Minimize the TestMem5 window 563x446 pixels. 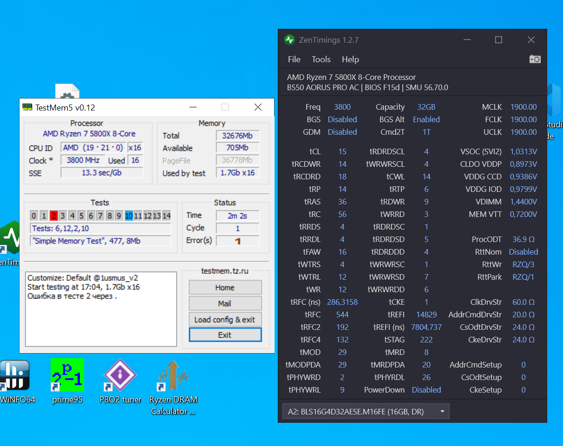coord(193,107)
